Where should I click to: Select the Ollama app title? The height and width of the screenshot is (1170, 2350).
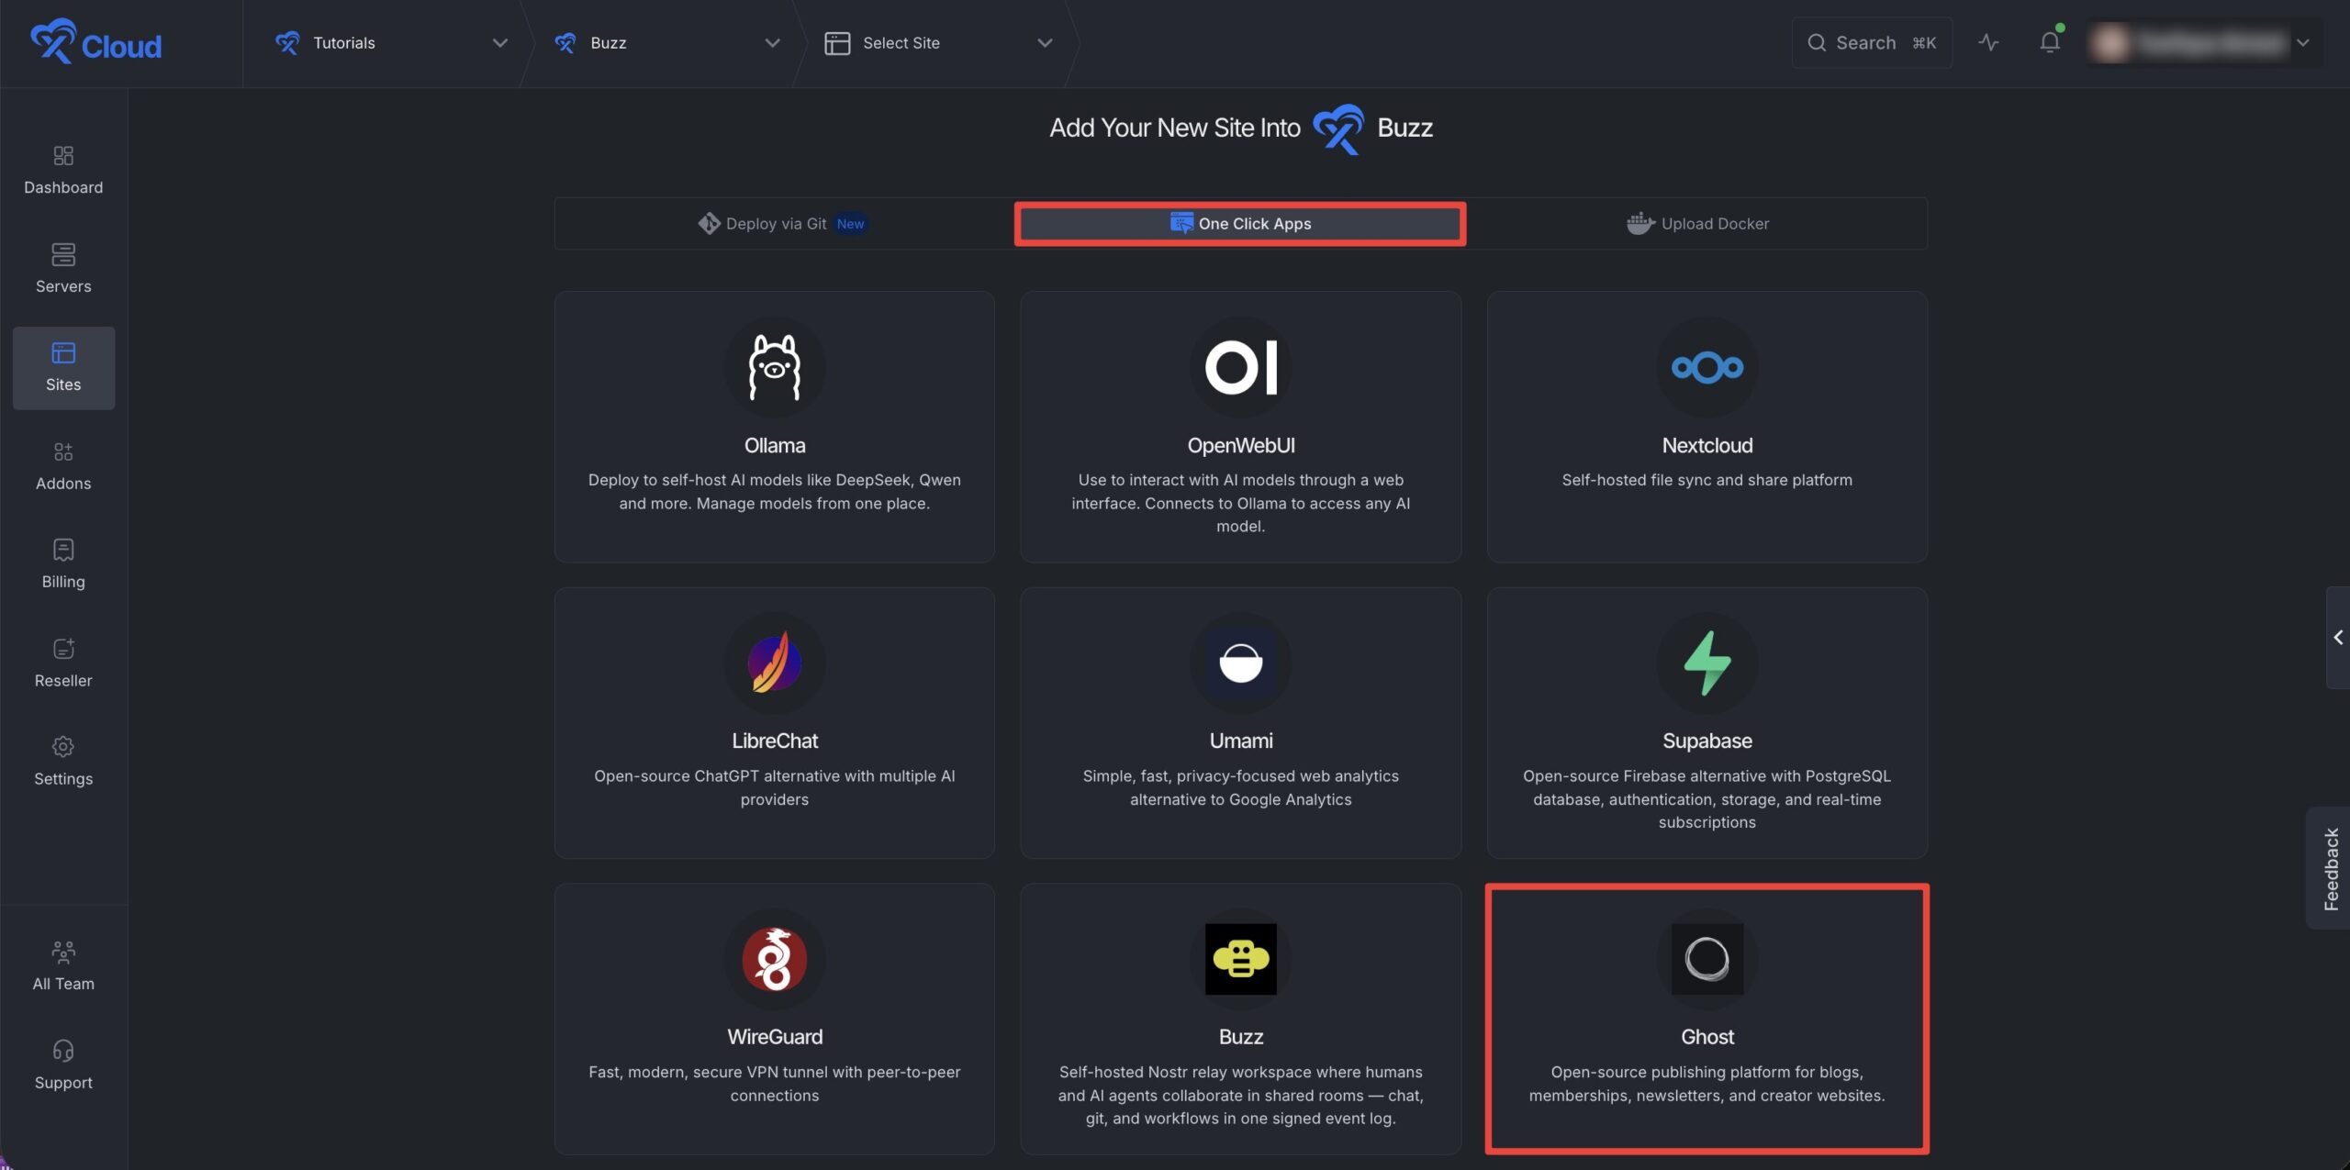(x=775, y=446)
